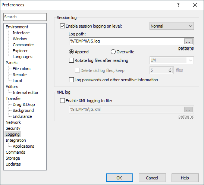This screenshot has width=204, height=185.
Task: Click the Search preferences field
Action: click(25, 17)
